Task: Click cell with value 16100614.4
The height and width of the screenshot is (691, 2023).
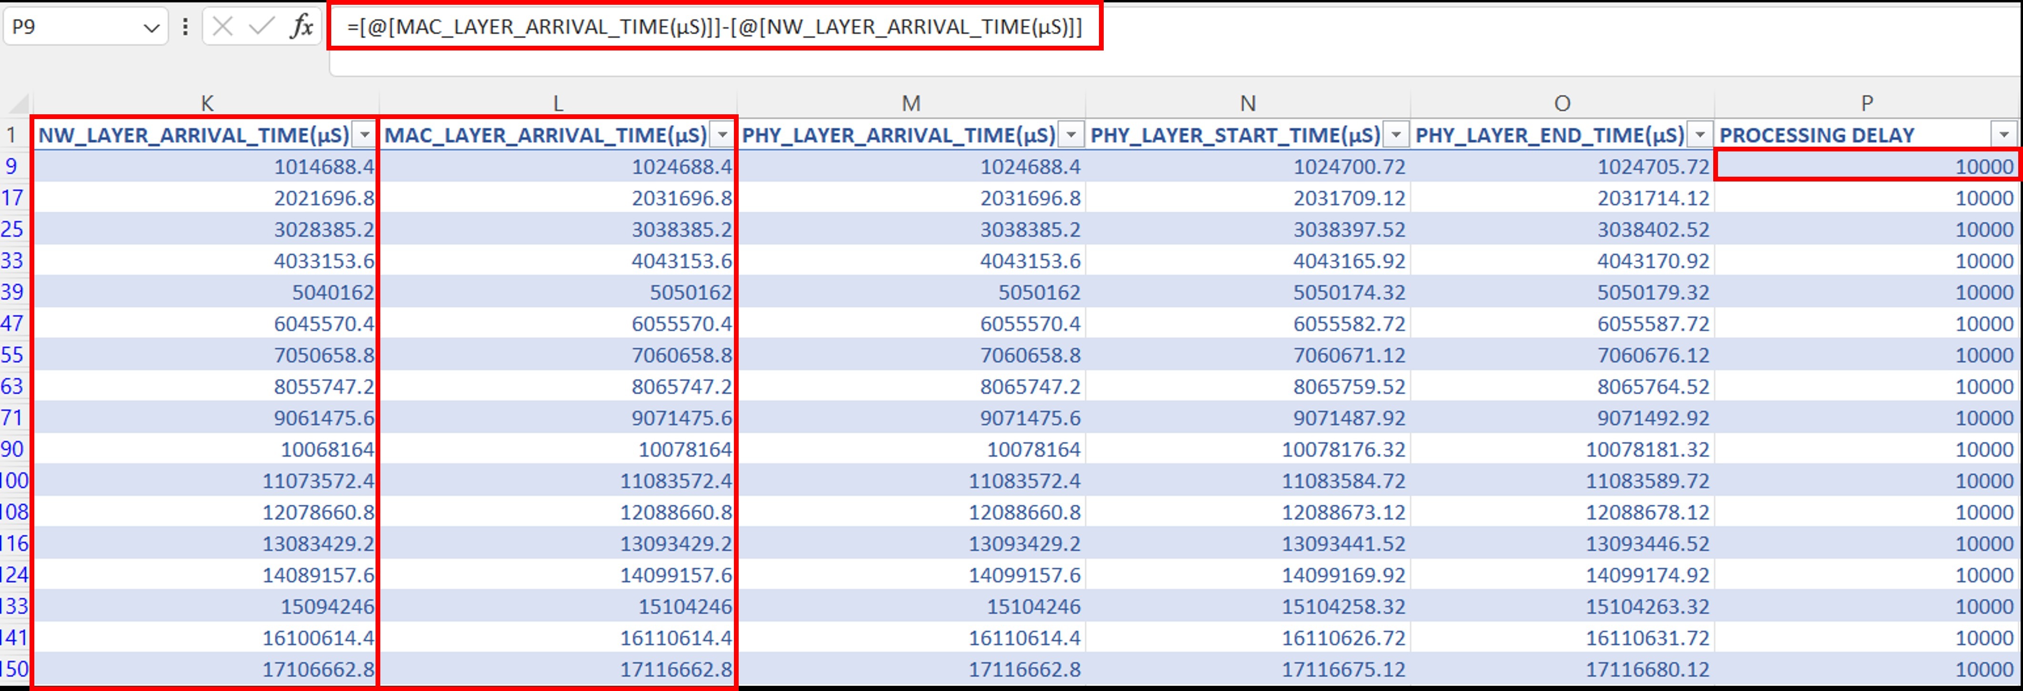Action: click(x=206, y=637)
